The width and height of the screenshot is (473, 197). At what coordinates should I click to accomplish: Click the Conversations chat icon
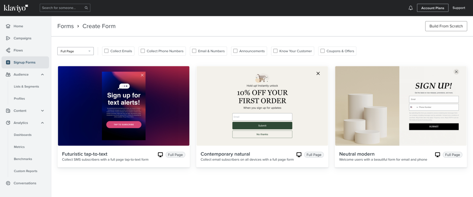[8, 183]
